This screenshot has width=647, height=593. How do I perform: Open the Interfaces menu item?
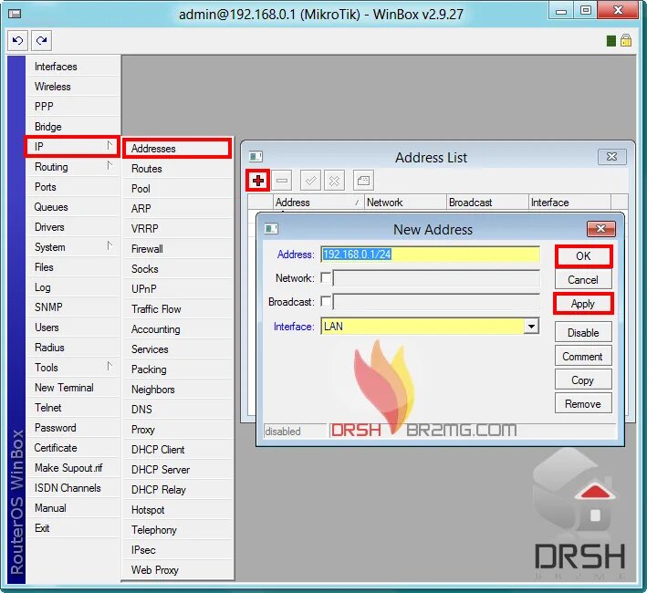[x=73, y=67]
